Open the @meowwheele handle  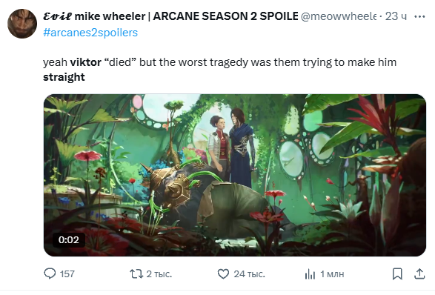(x=339, y=16)
